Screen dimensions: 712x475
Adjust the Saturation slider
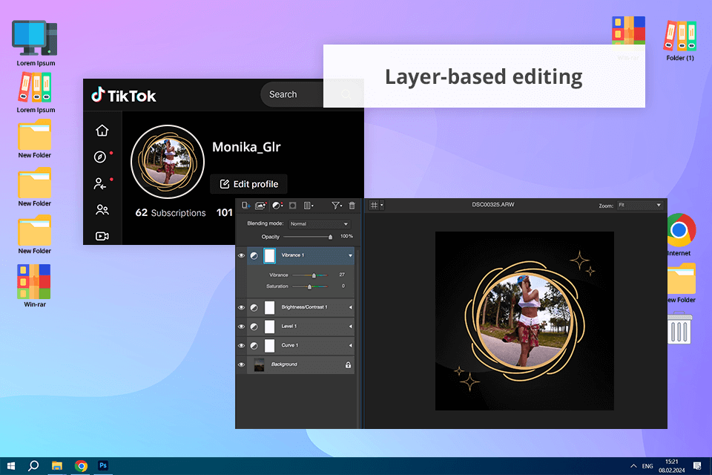310,286
